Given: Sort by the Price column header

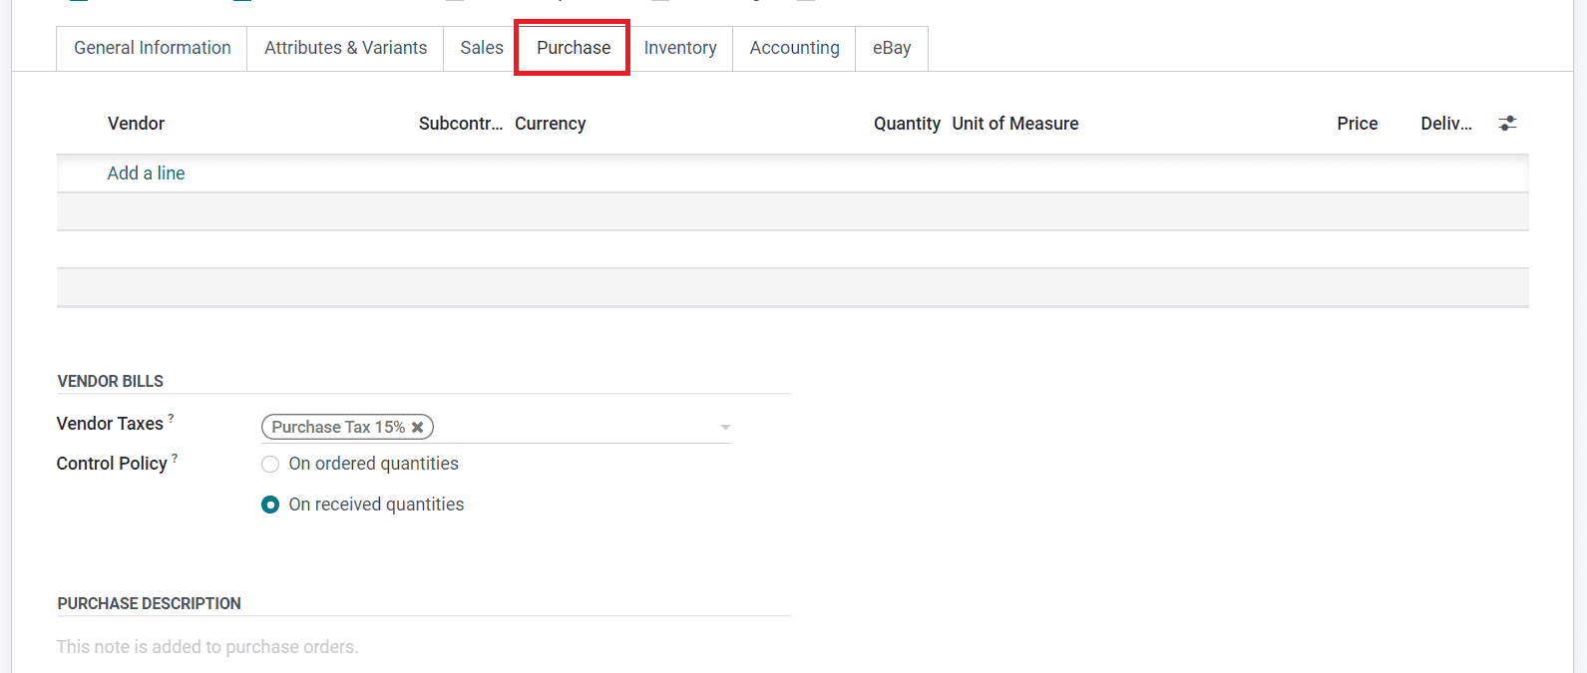Looking at the screenshot, I should pyautogui.click(x=1357, y=124).
